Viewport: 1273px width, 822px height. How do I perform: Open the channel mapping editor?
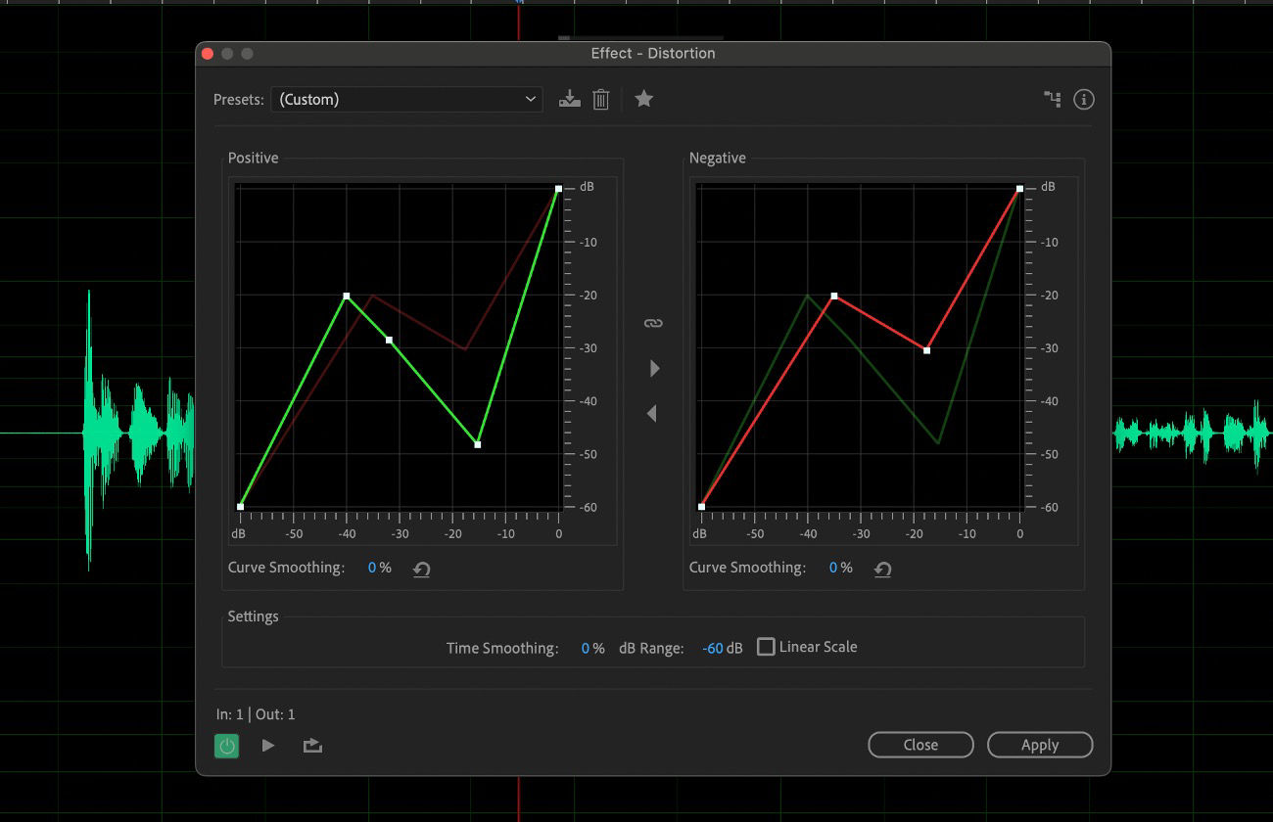pos(1053,99)
